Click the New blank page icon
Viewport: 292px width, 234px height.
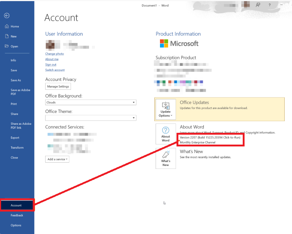[x=7, y=36]
